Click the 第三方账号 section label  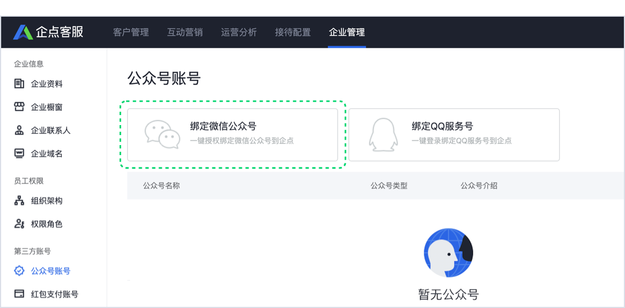click(32, 251)
